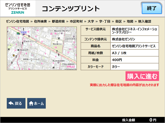165x123 pixels.
Task: Click the 馬込第三小 school label on the map
Action: [57, 44]
